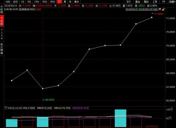Switch to the 分时 intraday tab
The width and height of the screenshot is (176, 128).
(8, 2)
